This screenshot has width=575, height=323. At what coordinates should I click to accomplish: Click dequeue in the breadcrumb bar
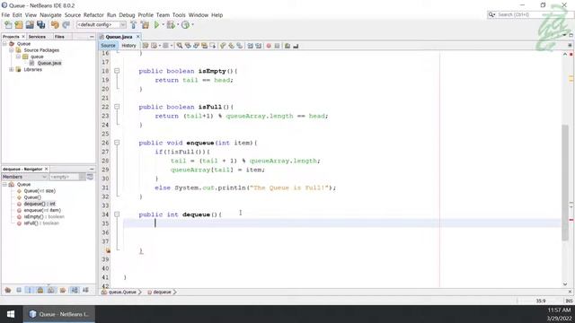click(162, 292)
